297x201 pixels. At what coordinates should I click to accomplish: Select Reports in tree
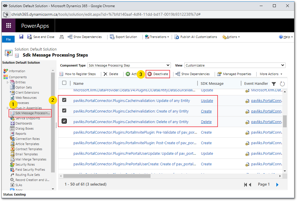click(x=21, y=134)
